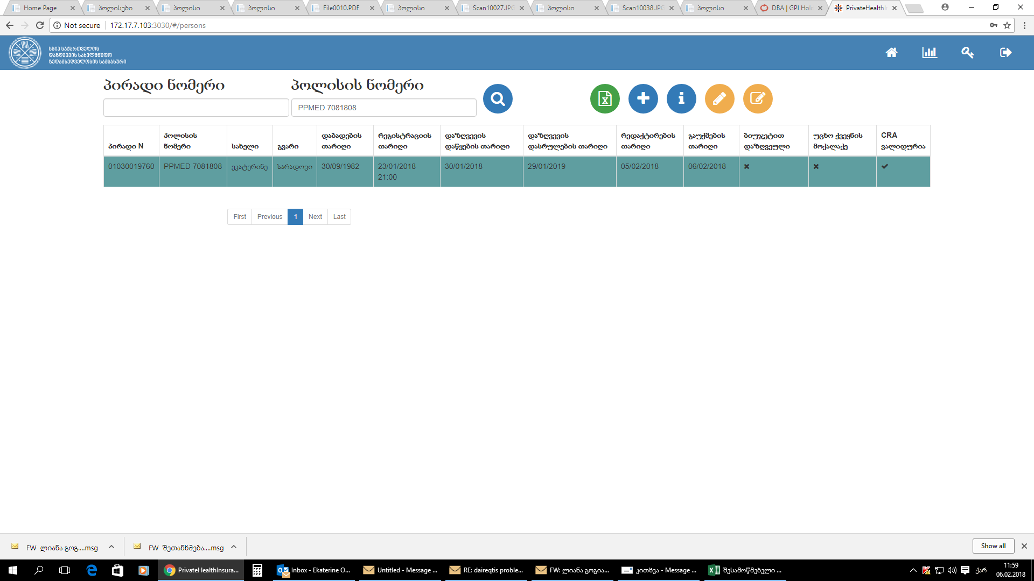This screenshot has height=581, width=1034.
Task: Expand options for first downloaded msg file
Action: [x=111, y=547]
